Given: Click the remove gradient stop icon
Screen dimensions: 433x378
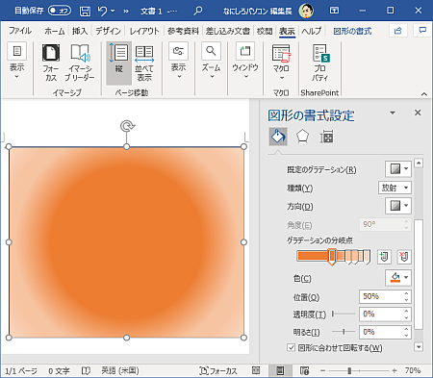Looking at the screenshot, I should [x=404, y=257].
